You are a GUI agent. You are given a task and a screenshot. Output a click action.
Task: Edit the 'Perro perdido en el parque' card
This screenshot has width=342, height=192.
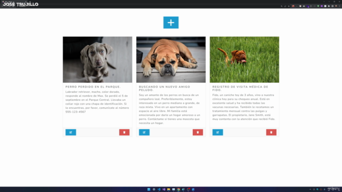71,132
